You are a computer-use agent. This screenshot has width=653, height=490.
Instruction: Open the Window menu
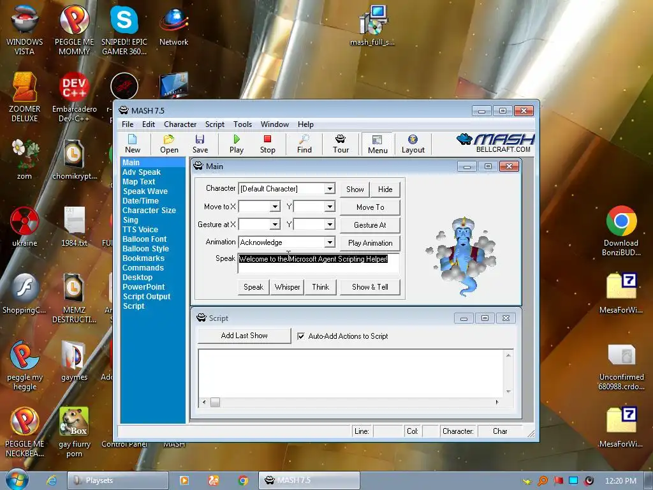coord(274,124)
